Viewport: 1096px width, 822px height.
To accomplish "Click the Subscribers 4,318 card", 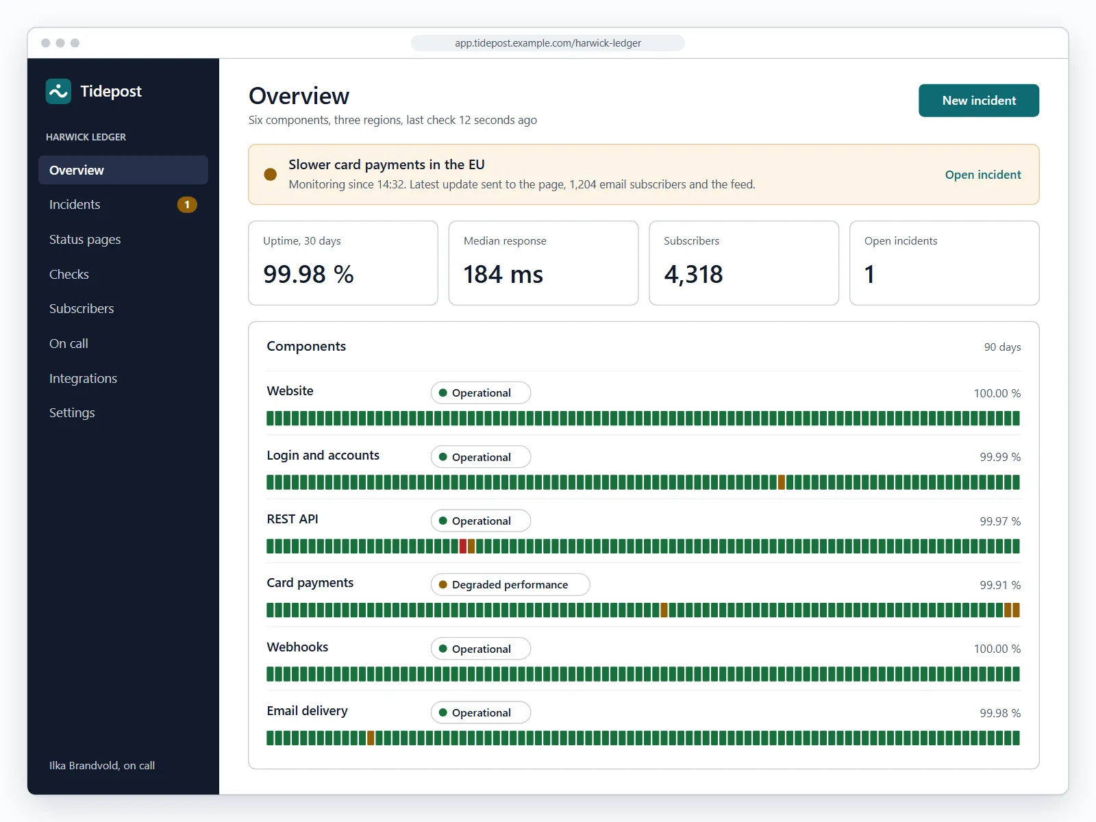I will pos(744,263).
